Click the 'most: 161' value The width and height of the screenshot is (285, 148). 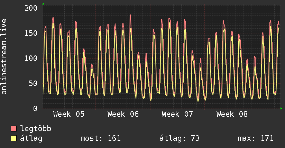[101, 138]
